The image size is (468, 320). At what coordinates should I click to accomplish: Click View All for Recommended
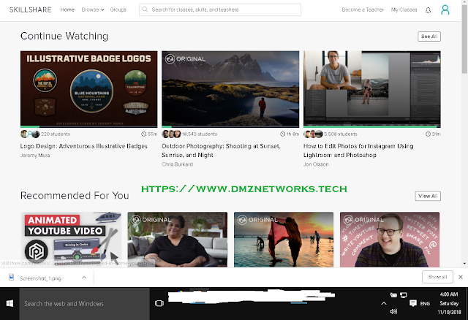[x=428, y=196]
